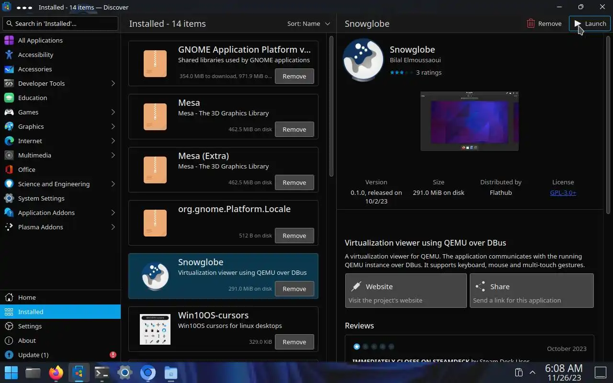Viewport: 613px width, 383px height.
Task: Expand the Developer Tools subcategories arrow
Action: (113, 83)
